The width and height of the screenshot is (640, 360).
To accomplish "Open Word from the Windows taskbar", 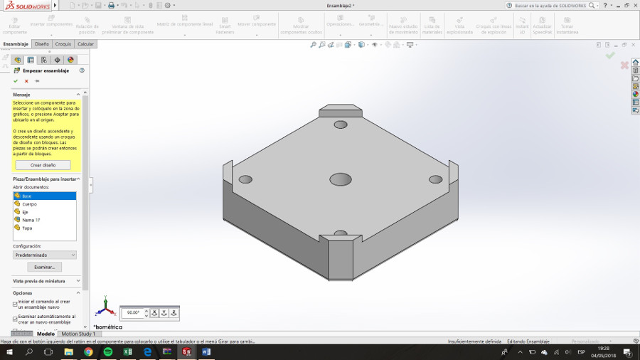I will click(x=206, y=352).
